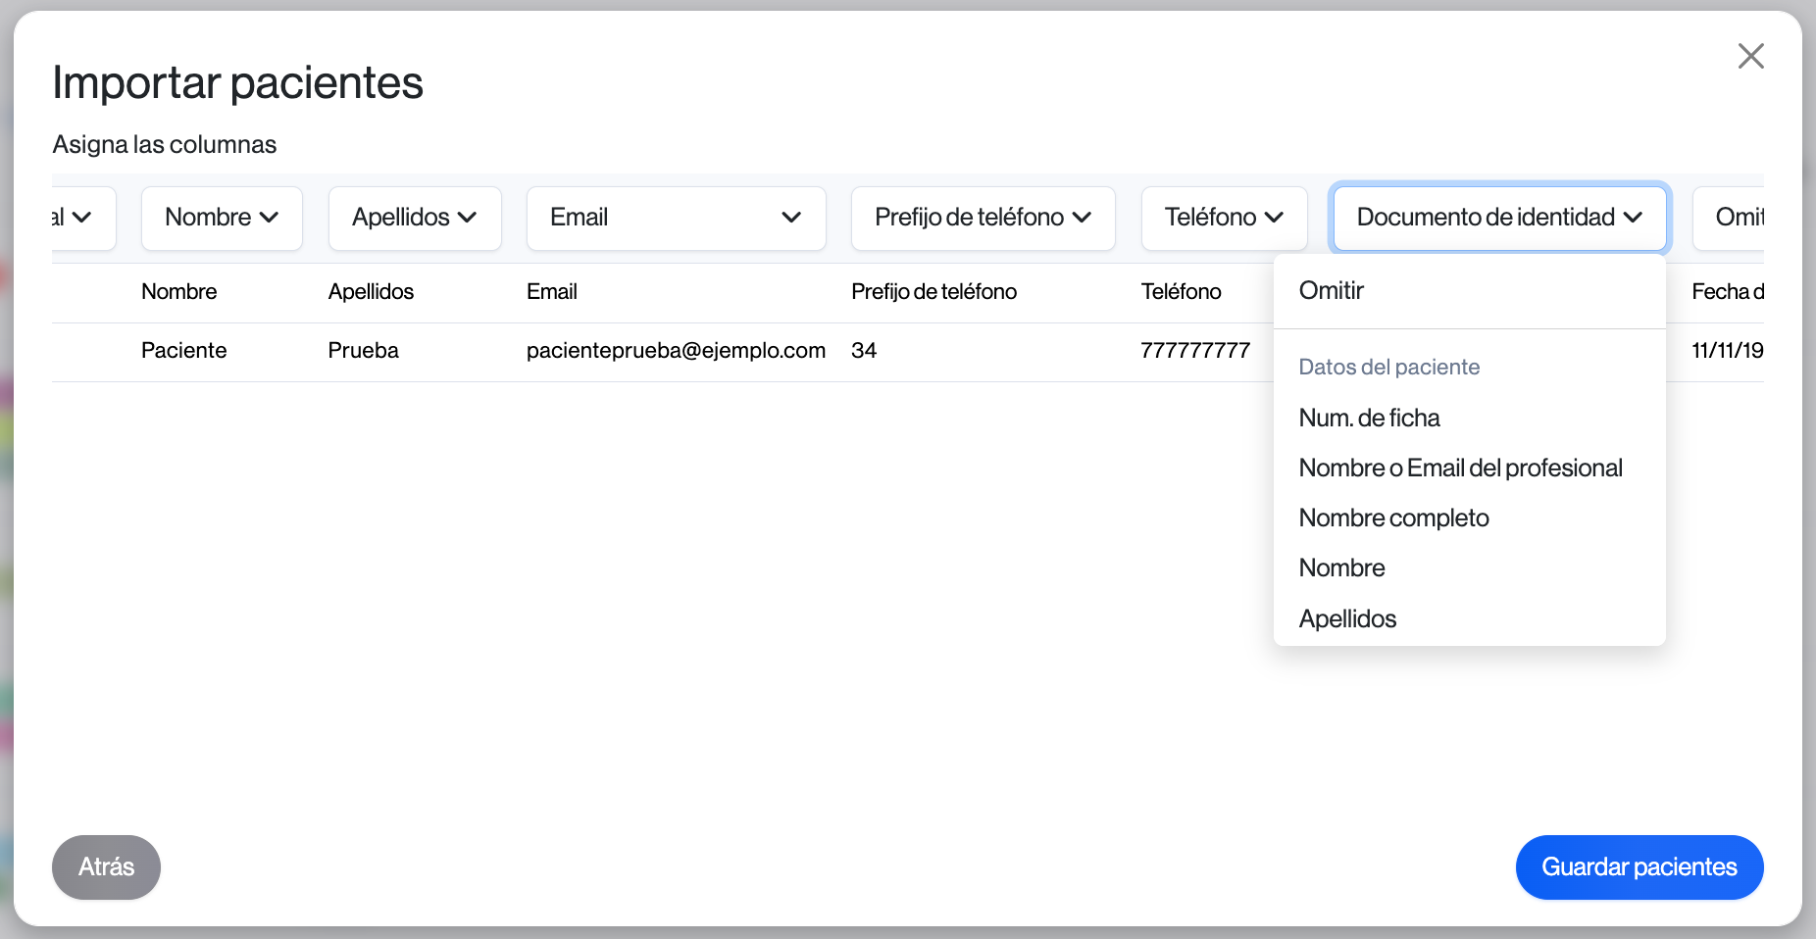This screenshot has height=939, width=1816.
Task: Click the Atrás button
Action: click(106, 867)
